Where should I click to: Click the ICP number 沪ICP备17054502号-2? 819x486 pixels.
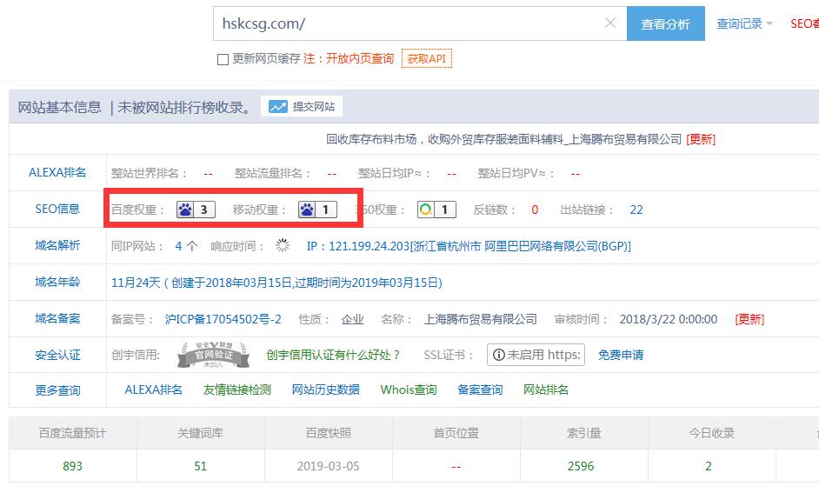click(x=223, y=319)
